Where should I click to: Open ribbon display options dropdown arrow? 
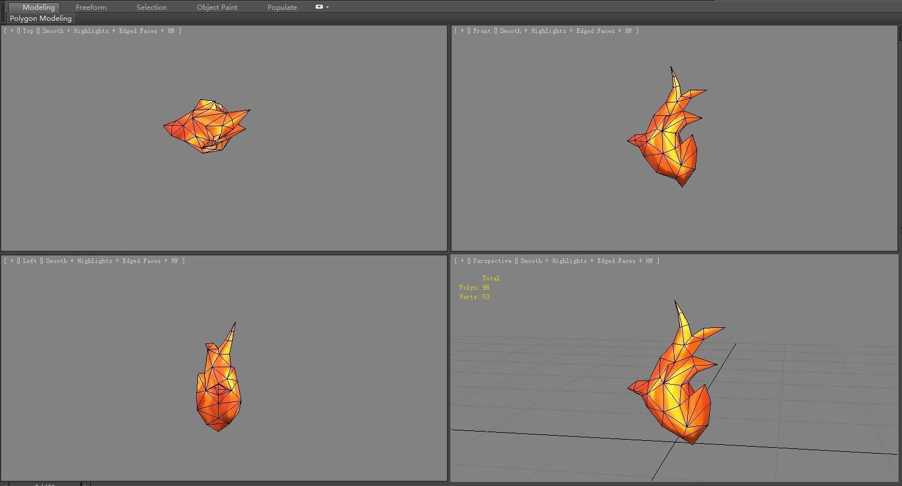[328, 7]
